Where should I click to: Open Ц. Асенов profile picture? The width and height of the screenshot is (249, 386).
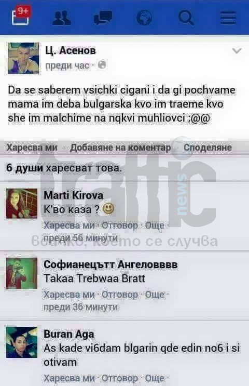(23, 58)
